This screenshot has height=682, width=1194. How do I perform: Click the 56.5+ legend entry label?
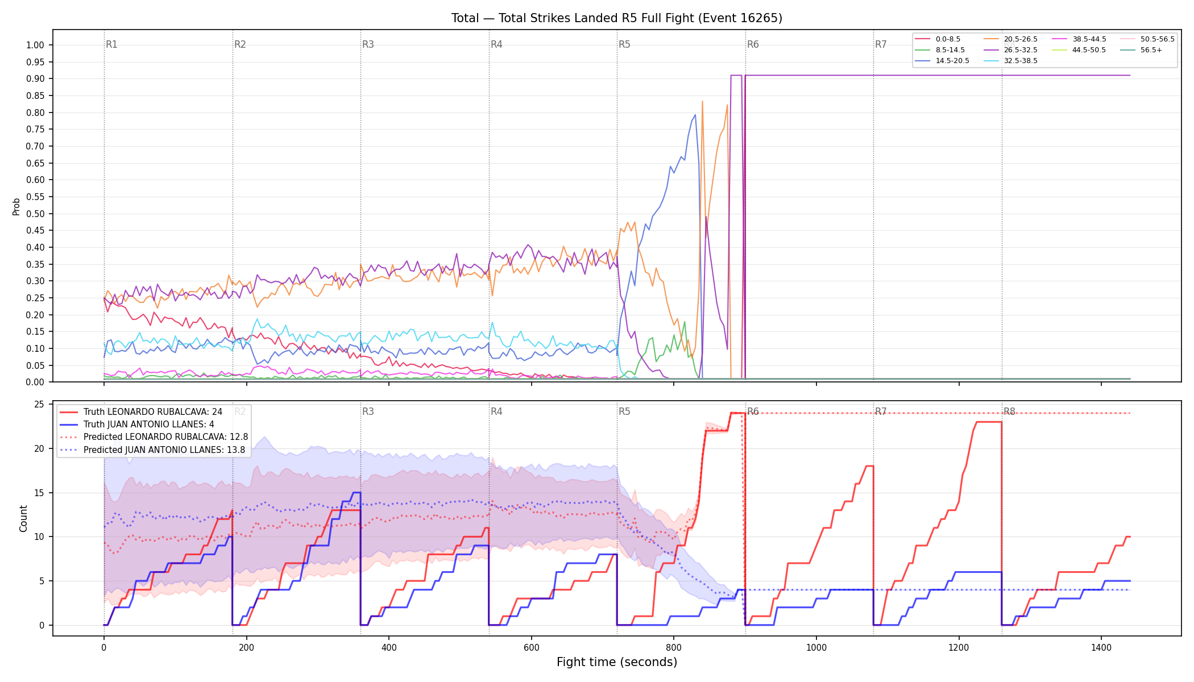[x=1151, y=50]
